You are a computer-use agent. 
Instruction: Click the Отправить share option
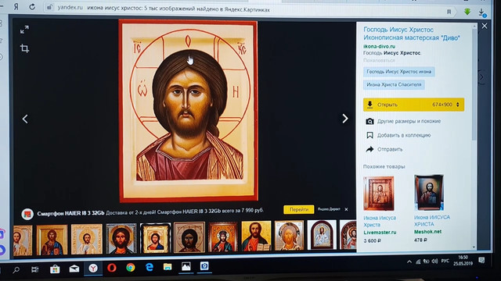pyautogui.click(x=390, y=149)
